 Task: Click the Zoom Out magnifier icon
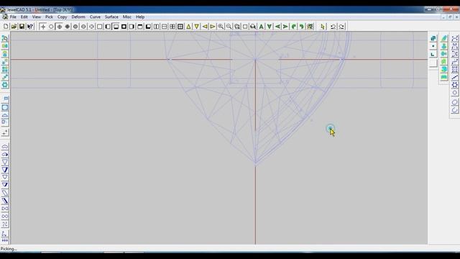coord(229,27)
